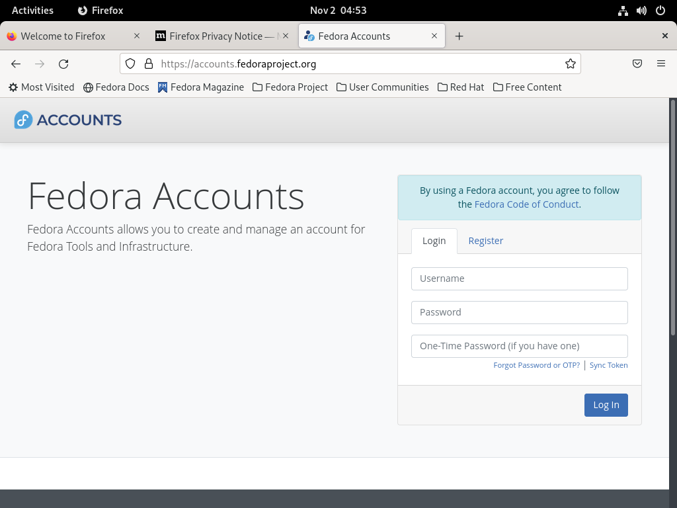This screenshot has height=508, width=677.
Task: Focus the Password field
Action: pos(520,312)
